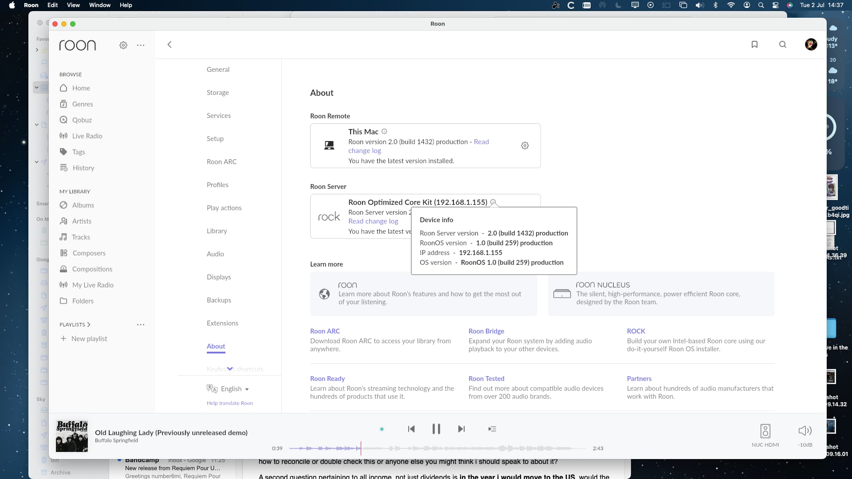Open Tracks in My Library
The width and height of the screenshot is (852, 479).
point(75,237)
